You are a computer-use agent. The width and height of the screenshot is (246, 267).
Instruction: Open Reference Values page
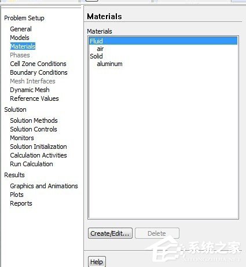click(34, 98)
